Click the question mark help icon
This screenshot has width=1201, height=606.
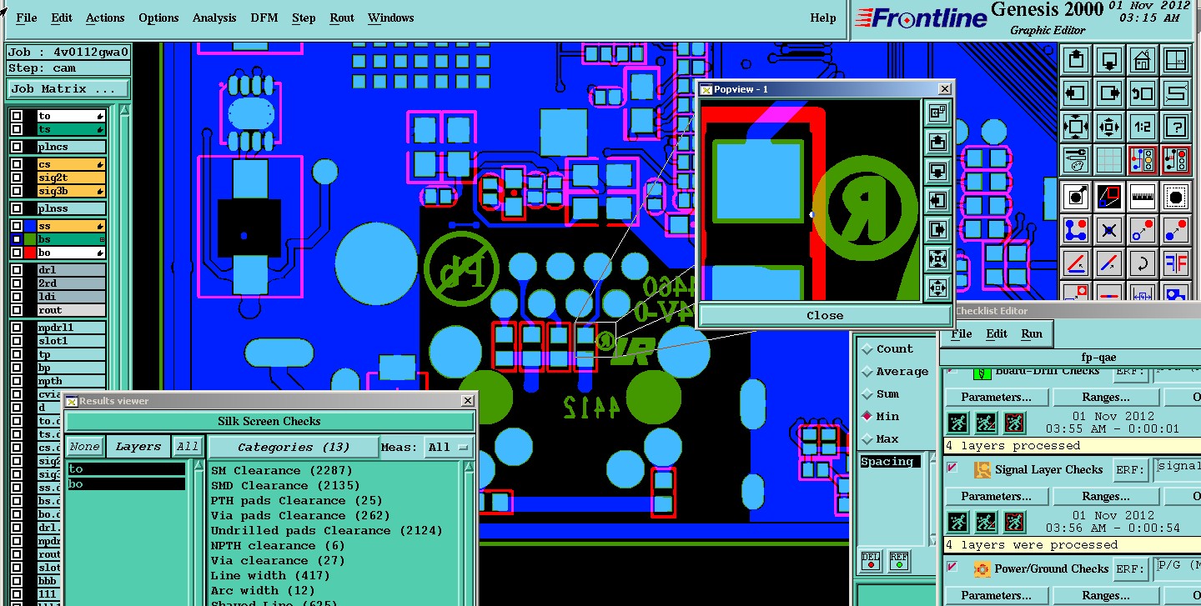point(1175,127)
